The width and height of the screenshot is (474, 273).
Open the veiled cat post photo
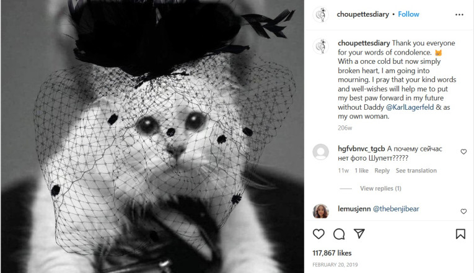pos(152,136)
